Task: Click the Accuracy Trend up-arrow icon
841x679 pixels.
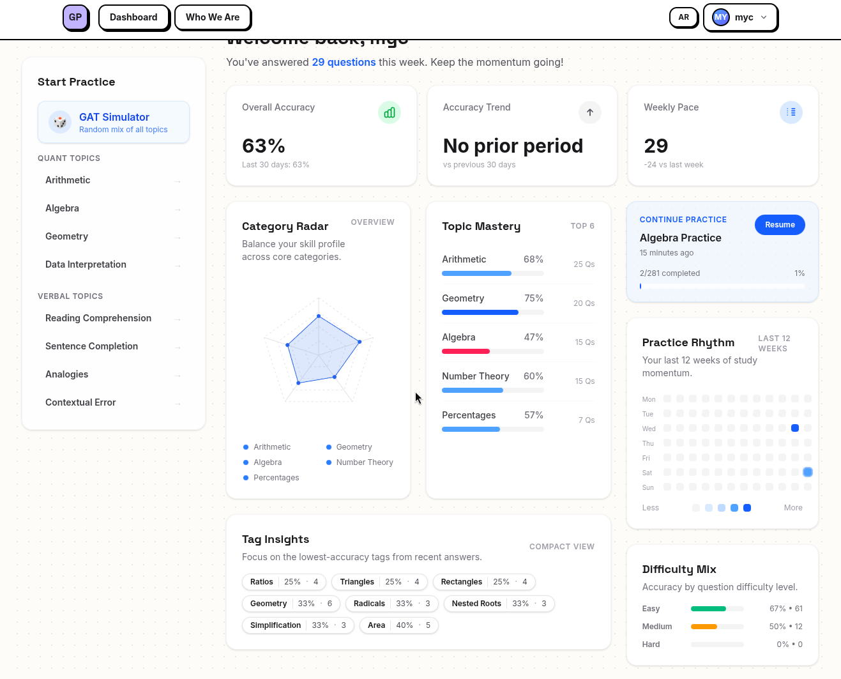Action: 590,112
